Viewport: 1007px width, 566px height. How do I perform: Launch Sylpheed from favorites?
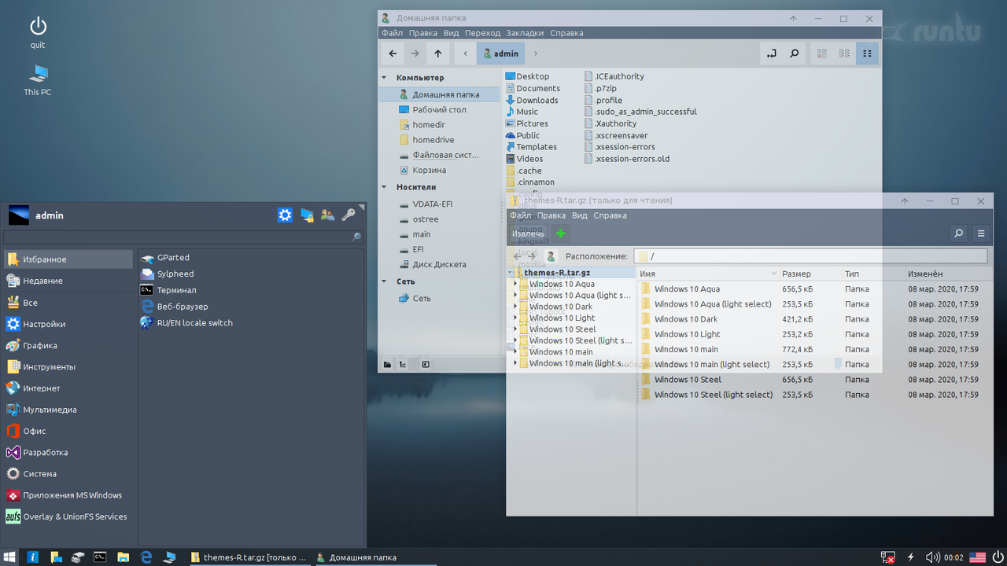coord(167,274)
